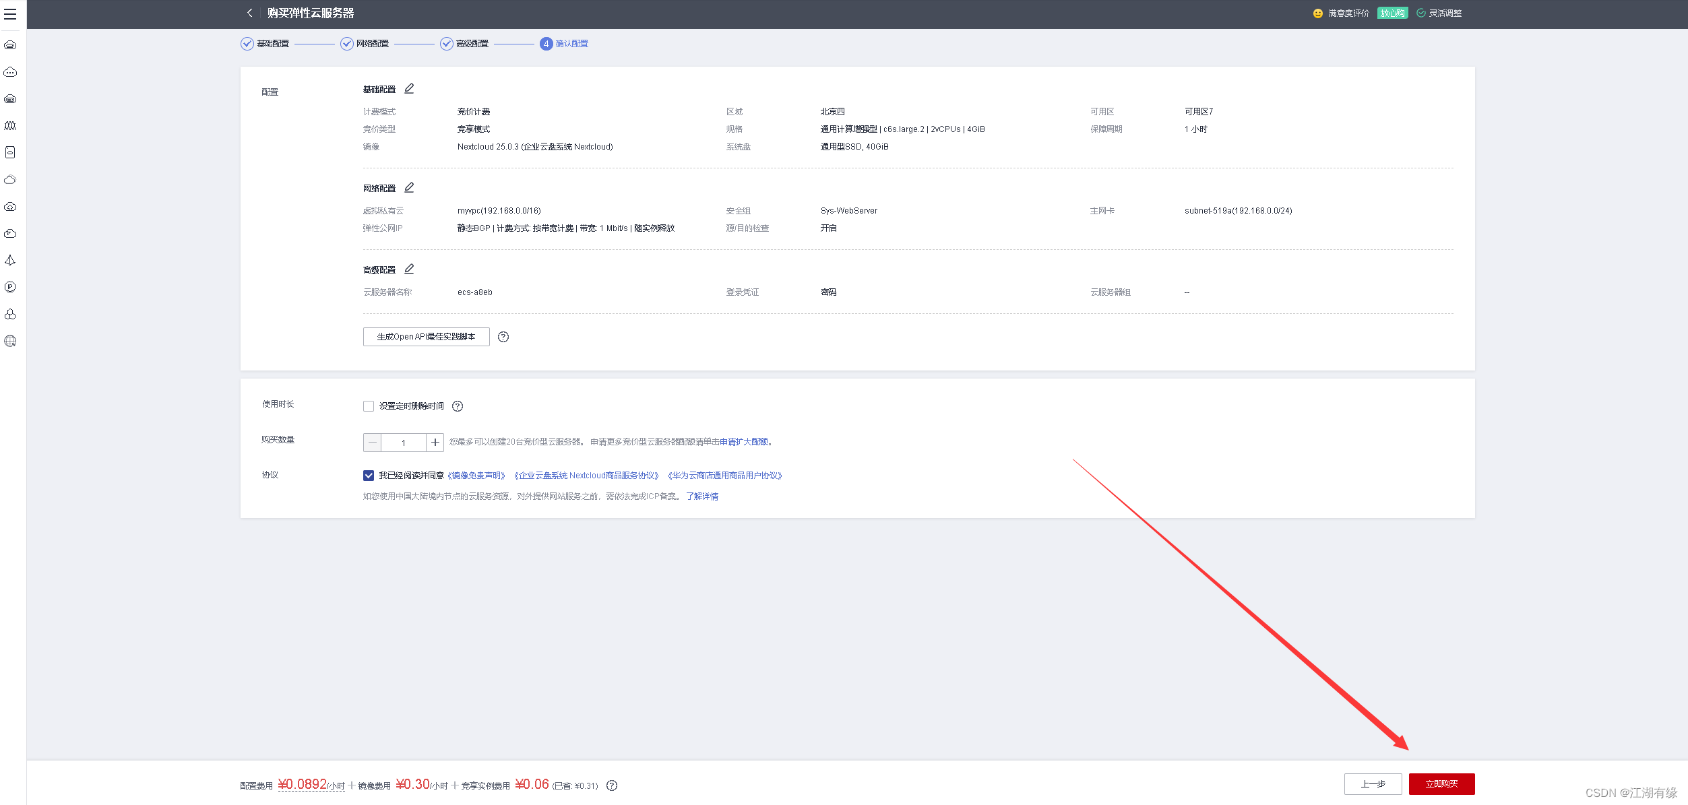Viewport: 1688px width, 805px height.
Task: Click the purchase quantity input field
Action: (x=404, y=443)
